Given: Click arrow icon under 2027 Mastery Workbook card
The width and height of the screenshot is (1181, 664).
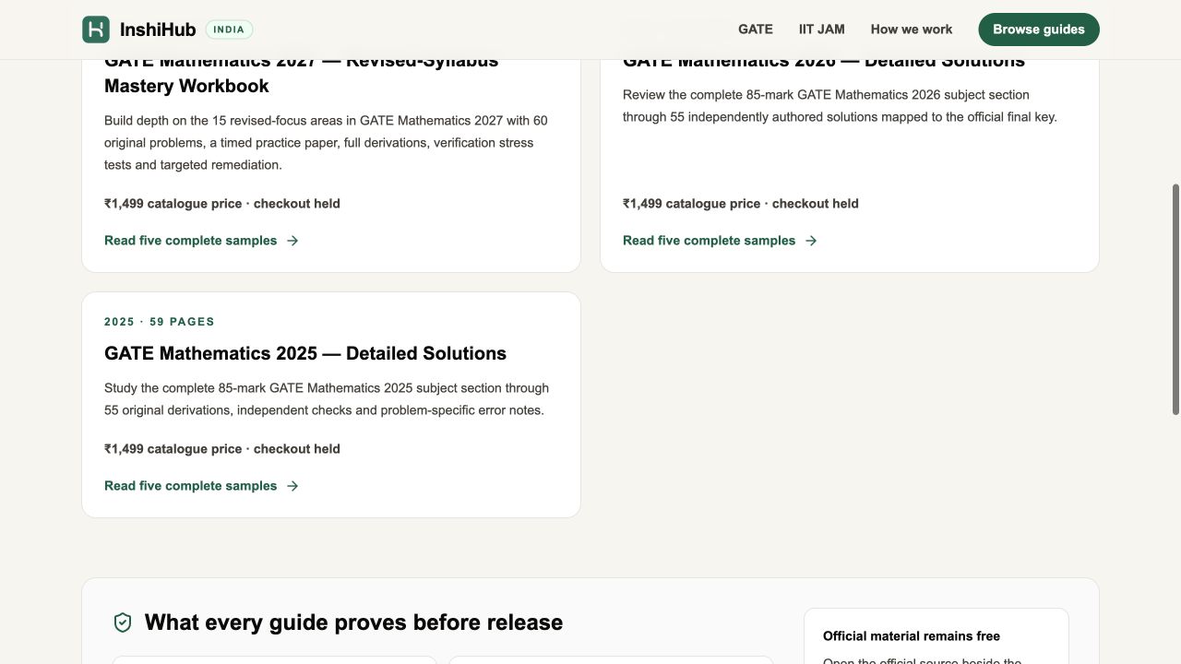Looking at the screenshot, I should coord(292,241).
